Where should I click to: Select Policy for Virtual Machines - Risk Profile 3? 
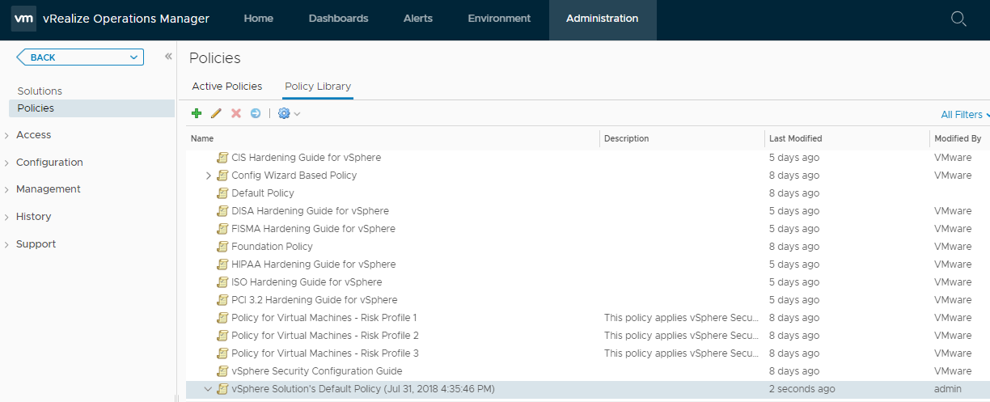(x=588, y=353)
